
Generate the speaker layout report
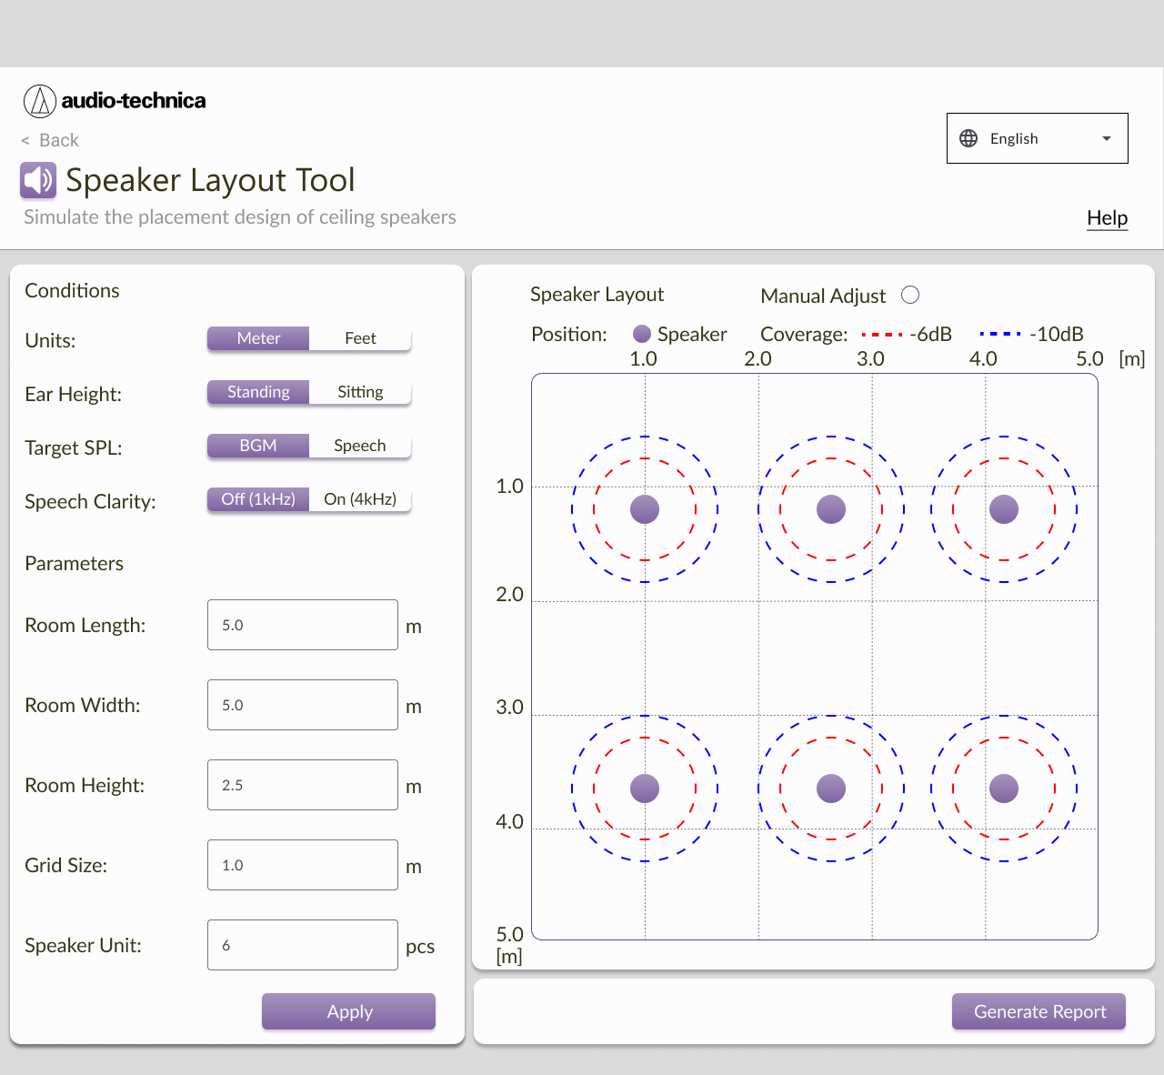coord(1039,1011)
